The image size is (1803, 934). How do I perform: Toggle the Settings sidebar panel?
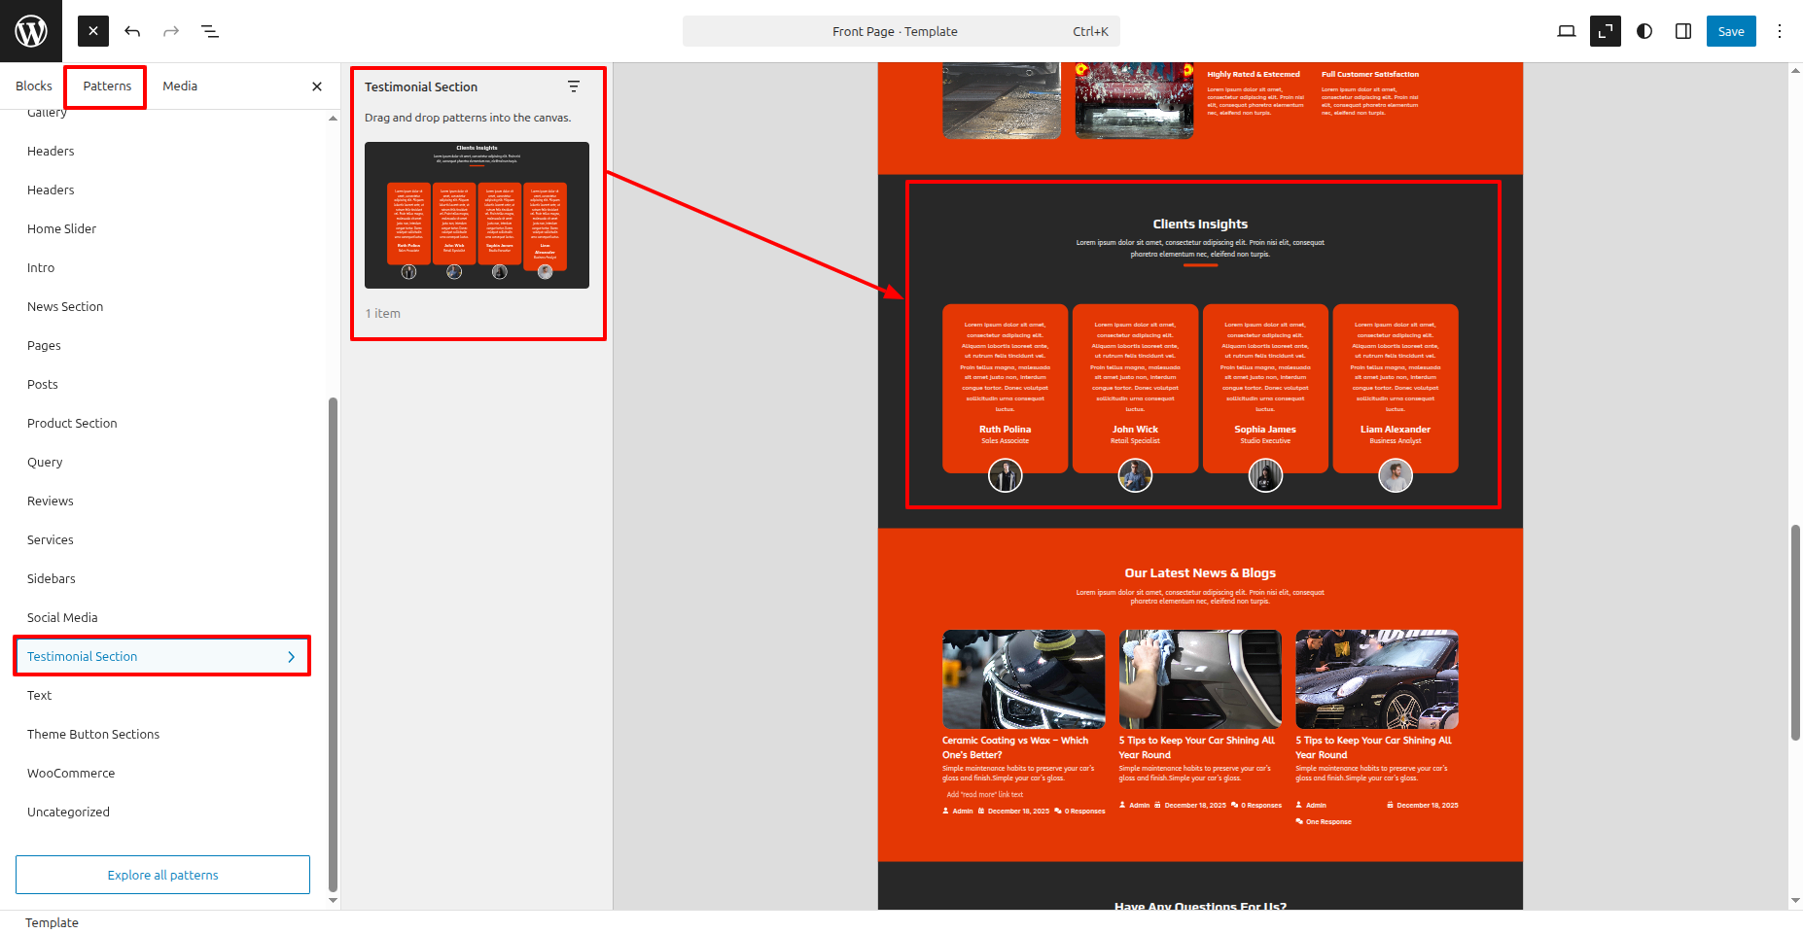[1683, 31]
